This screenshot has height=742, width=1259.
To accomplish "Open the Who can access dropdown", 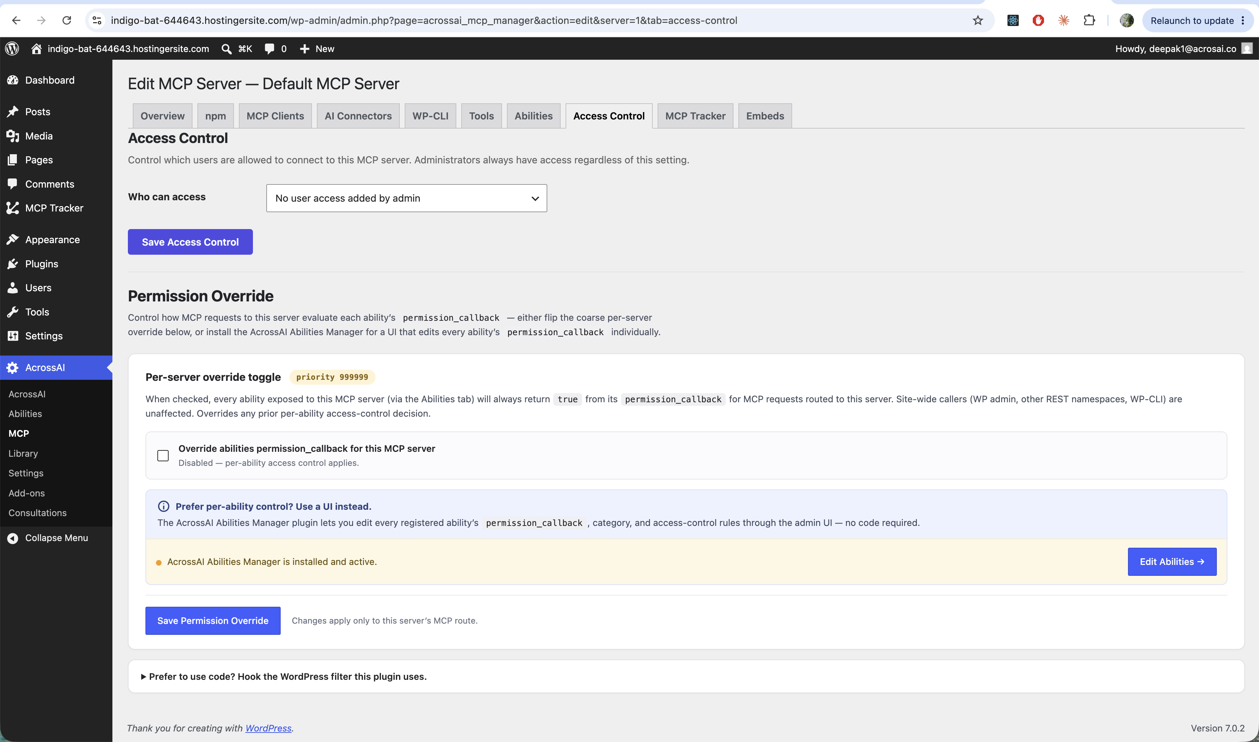I will [x=406, y=198].
